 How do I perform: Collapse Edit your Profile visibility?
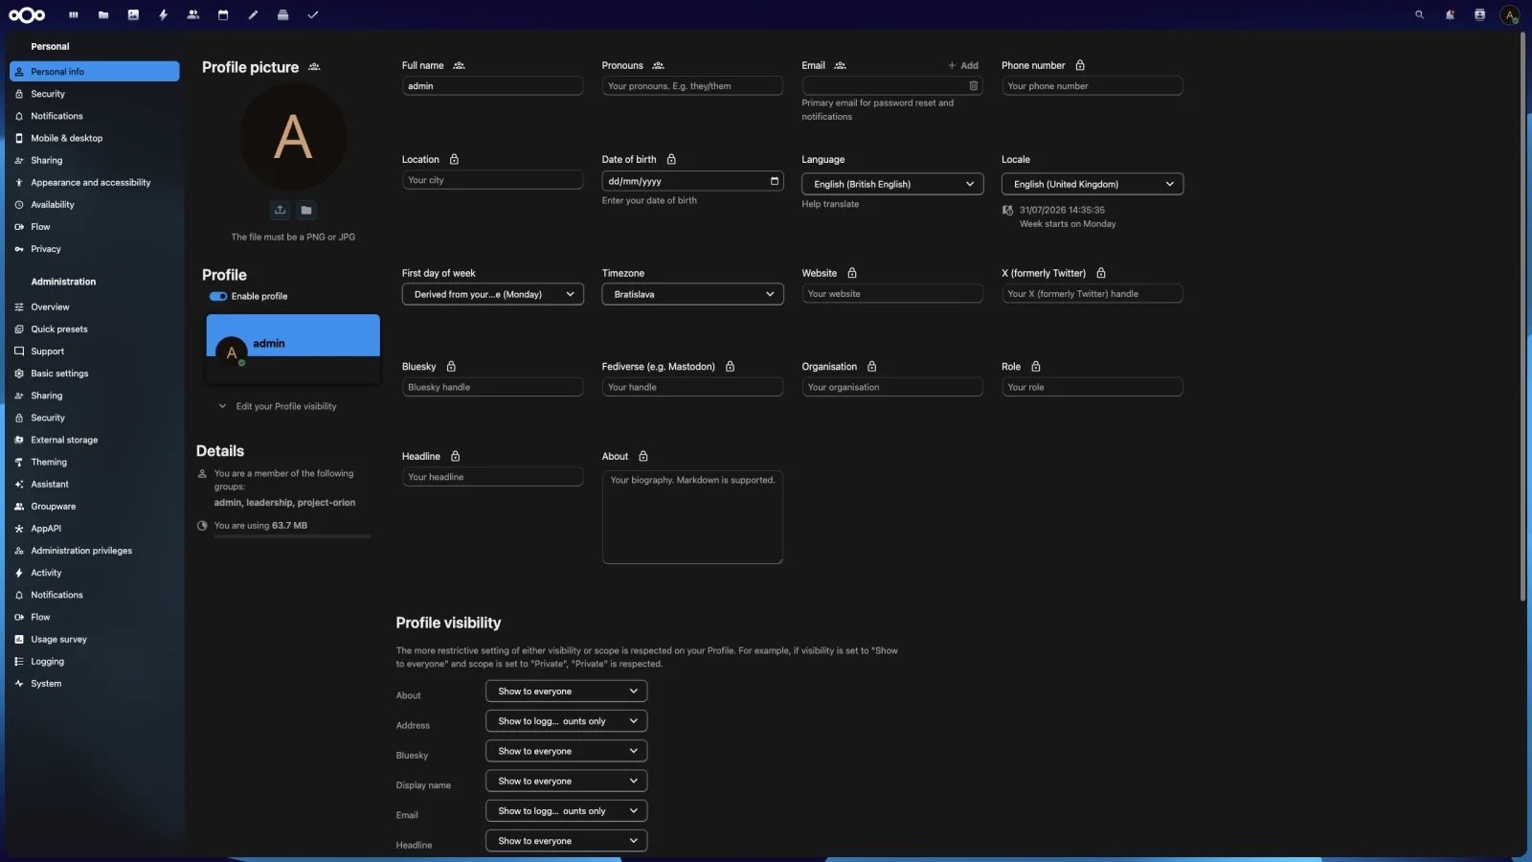click(278, 406)
